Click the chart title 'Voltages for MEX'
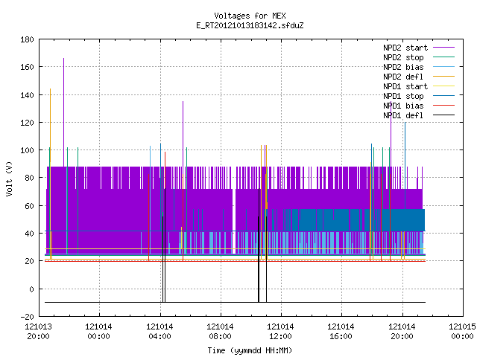The image size is (477, 357). coord(250,16)
